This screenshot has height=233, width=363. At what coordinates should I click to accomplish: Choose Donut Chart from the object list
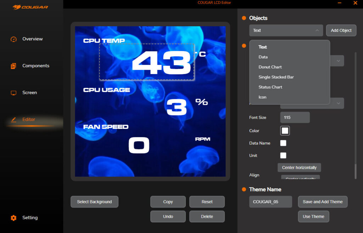coord(270,67)
